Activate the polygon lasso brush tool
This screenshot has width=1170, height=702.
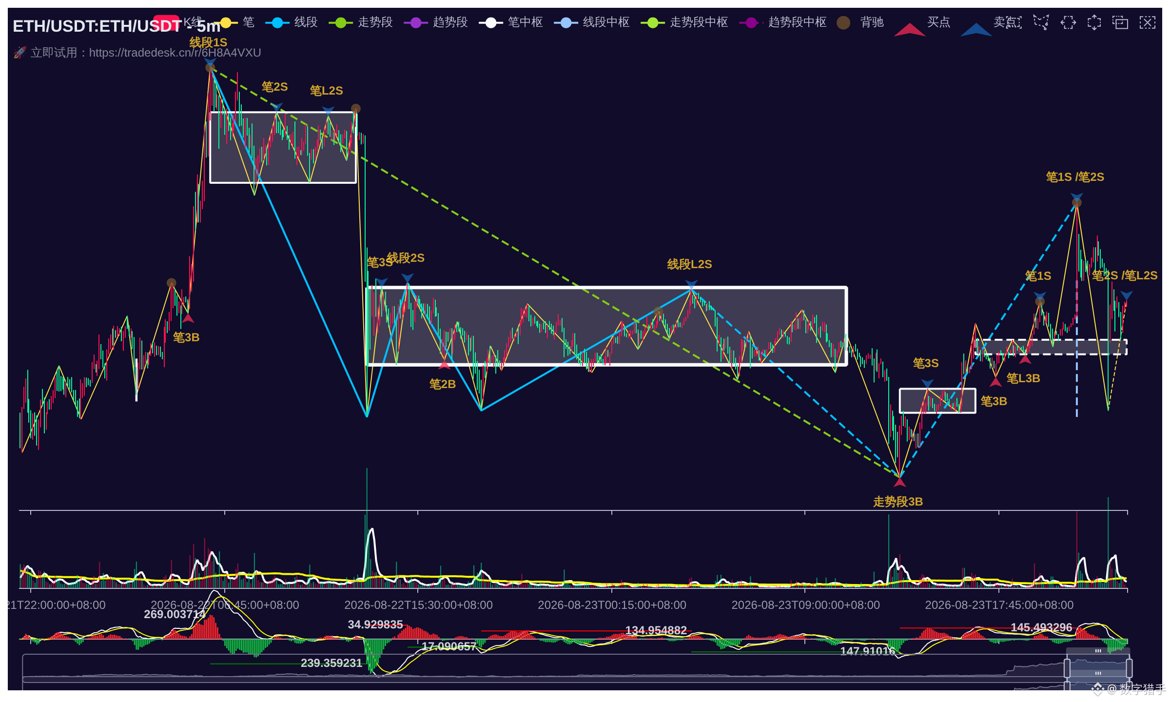[1041, 22]
